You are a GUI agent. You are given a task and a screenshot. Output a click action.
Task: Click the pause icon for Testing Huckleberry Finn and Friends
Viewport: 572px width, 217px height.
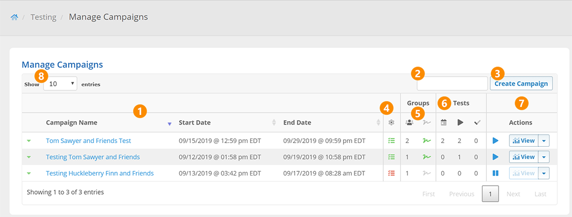tap(495, 173)
